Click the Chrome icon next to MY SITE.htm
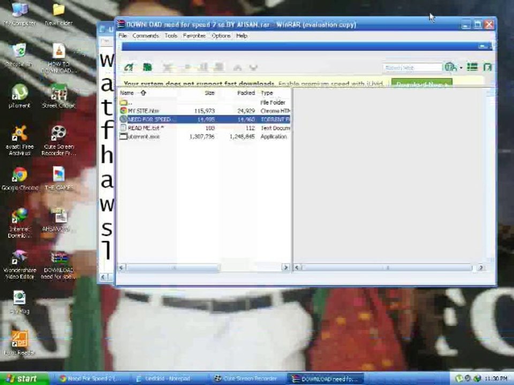This screenshot has height=385, width=514. pos(123,111)
